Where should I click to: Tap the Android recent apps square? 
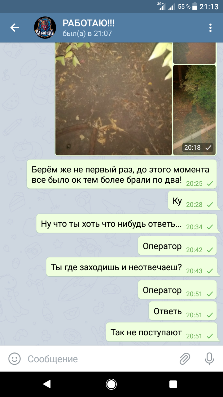click(173, 384)
